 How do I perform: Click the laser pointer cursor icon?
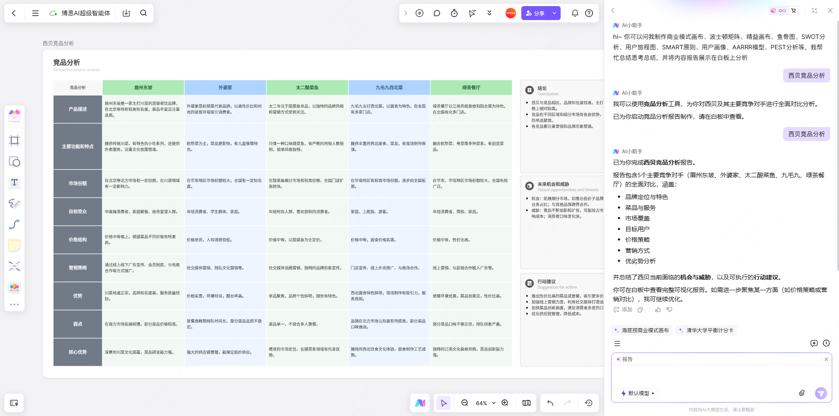pos(472,13)
